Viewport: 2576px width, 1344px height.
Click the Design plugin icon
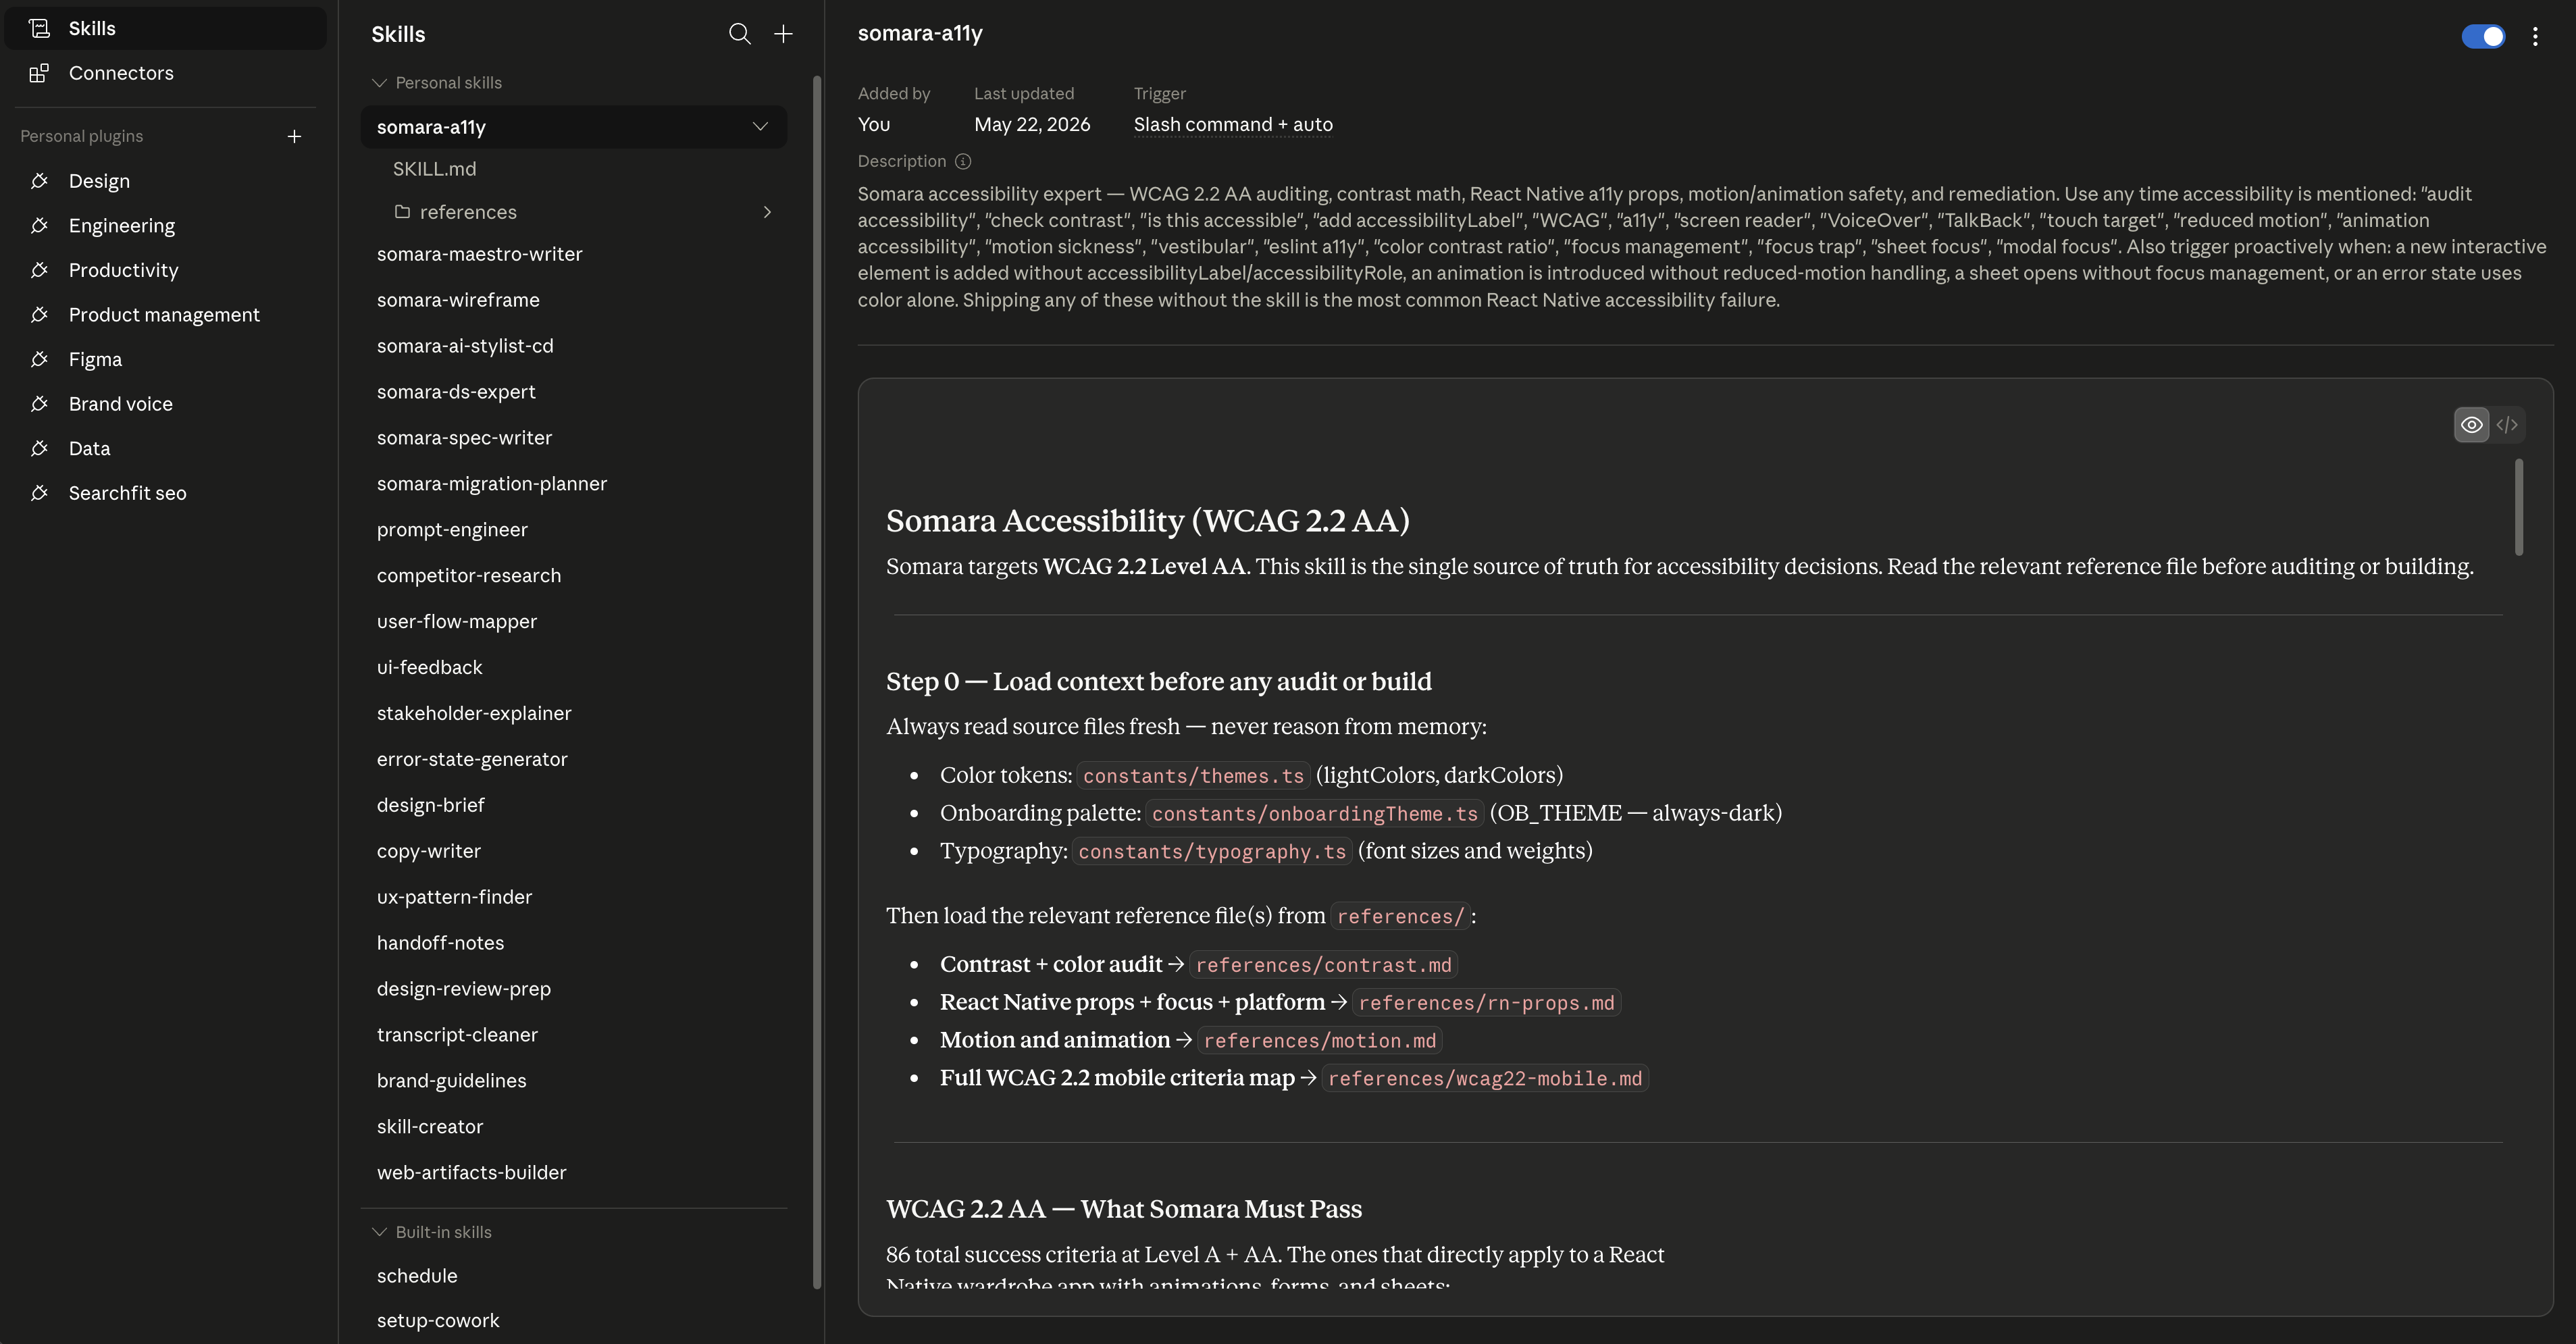click(39, 181)
